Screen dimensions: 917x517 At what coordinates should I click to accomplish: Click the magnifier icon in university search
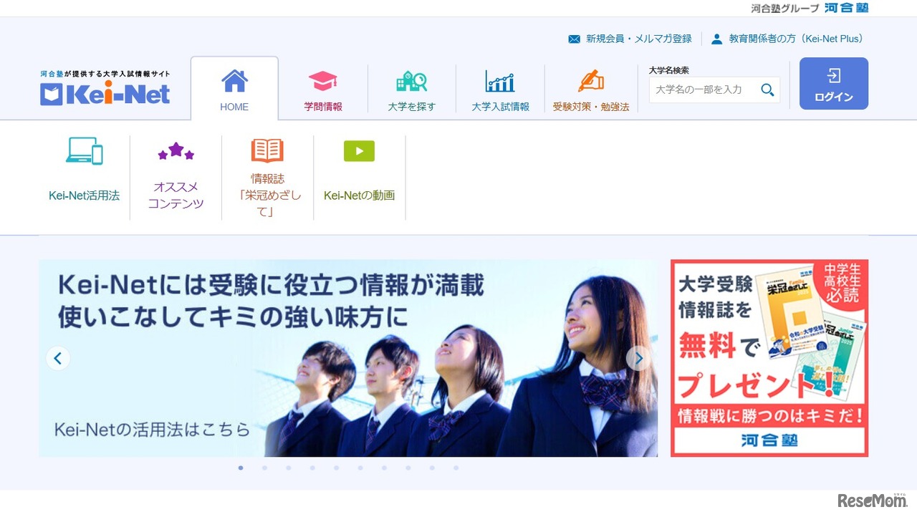pyautogui.click(x=767, y=90)
